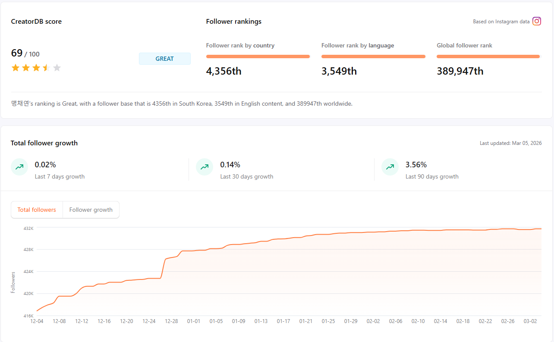The width and height of the screenshot is (554, 342).
Task: Click the third star of the CreatorDB rating
Action: click(x=36, y=67)
